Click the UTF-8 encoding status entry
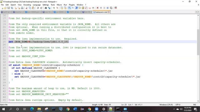Image resolution: width=200 pixels, height=112 pixels. (x=178, y=105)
